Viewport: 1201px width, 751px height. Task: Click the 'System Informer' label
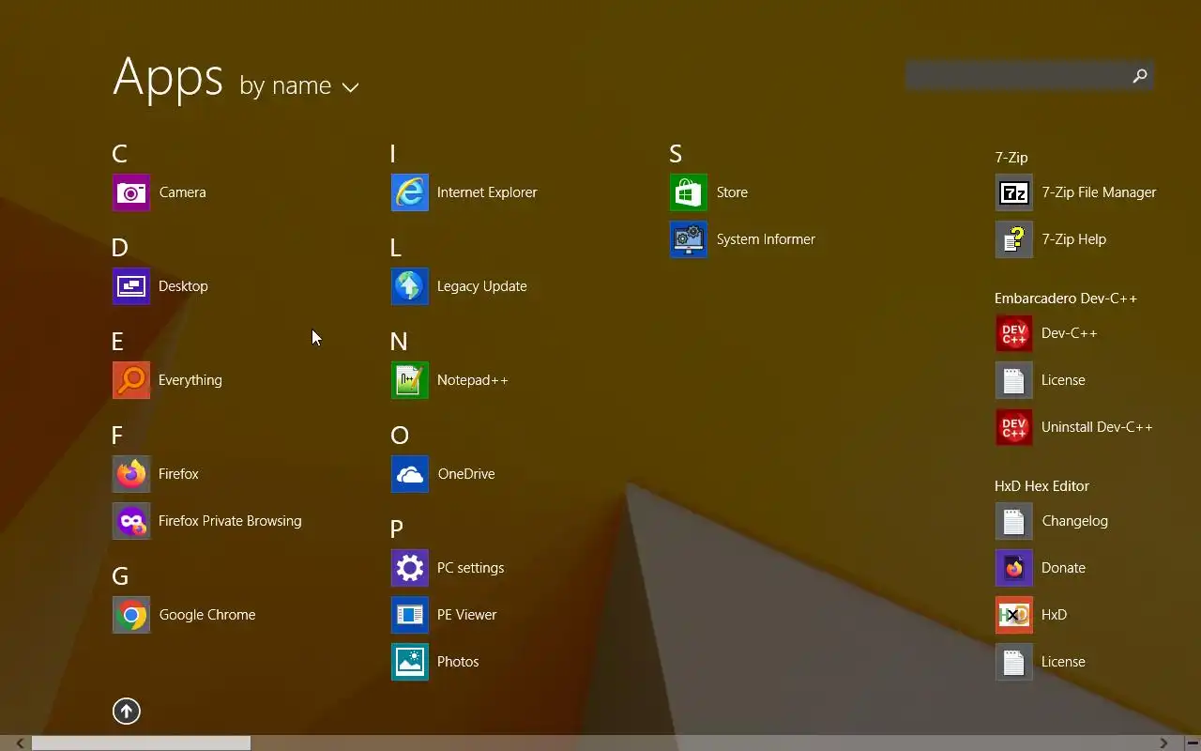pos(766,239)
